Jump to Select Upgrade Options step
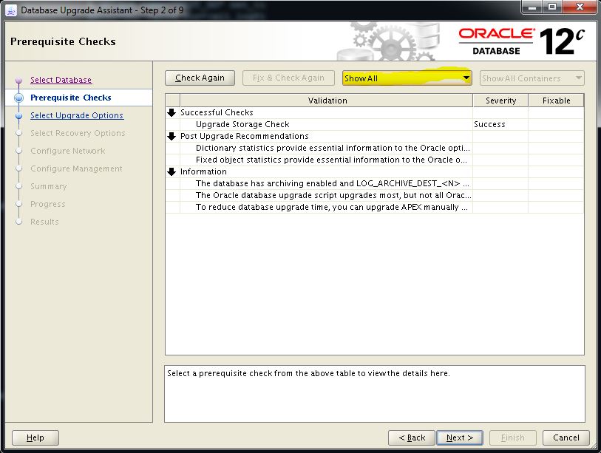The height and width of the screenshot is (453, 601). click(77, 115)
